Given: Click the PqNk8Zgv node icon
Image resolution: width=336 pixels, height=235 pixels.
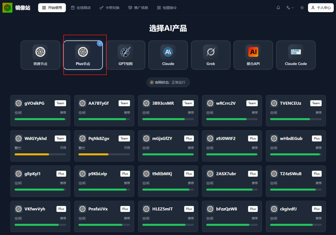Looking at the screenshot, I should tap(82, 138).
